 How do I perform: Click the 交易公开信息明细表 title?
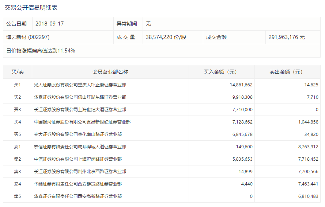[31, 7]
